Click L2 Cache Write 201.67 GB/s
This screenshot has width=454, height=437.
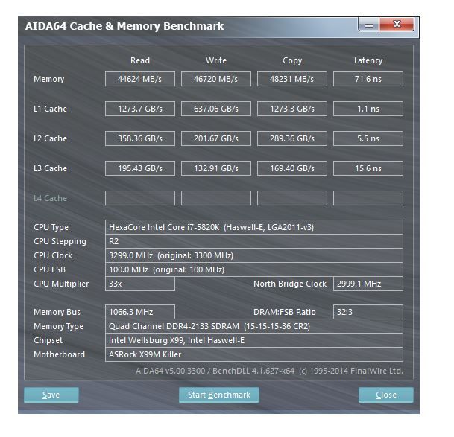click(216, 138)
